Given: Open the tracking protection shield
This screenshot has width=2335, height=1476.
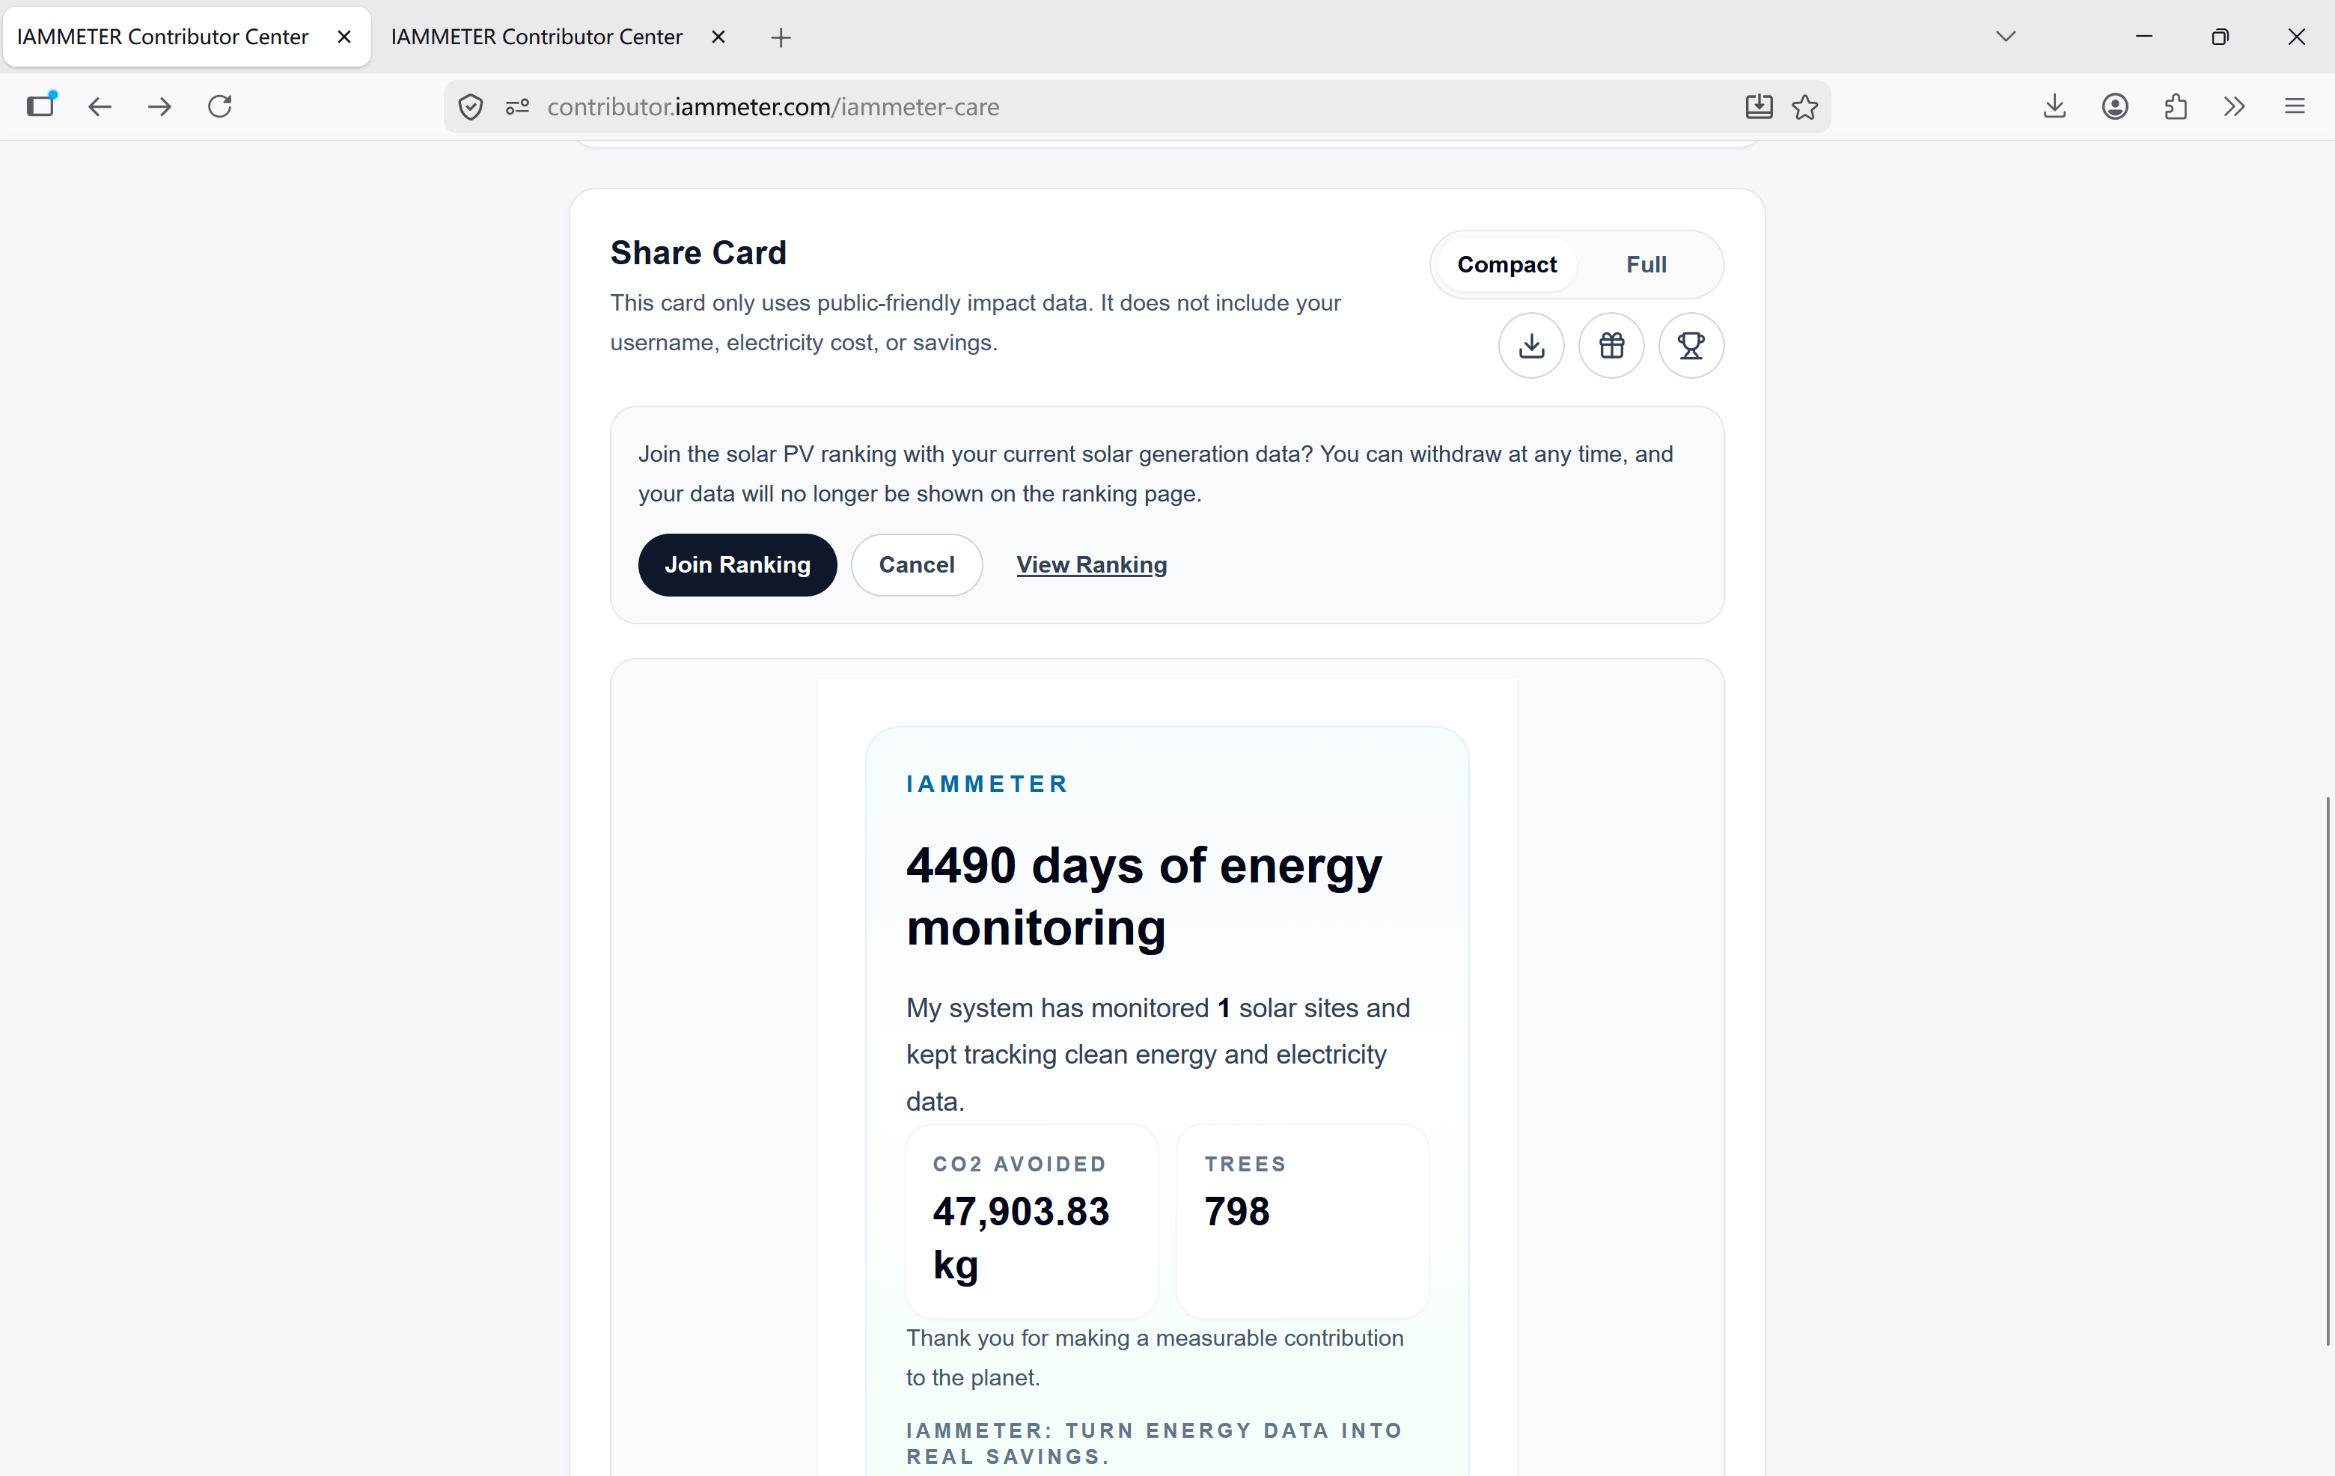Looking at the screenshot, I should point(470,107).
